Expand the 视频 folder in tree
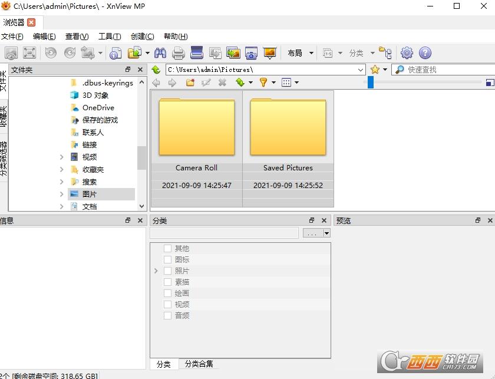The width and height of the screenshot is (495, 379). [x=61, y=157]
